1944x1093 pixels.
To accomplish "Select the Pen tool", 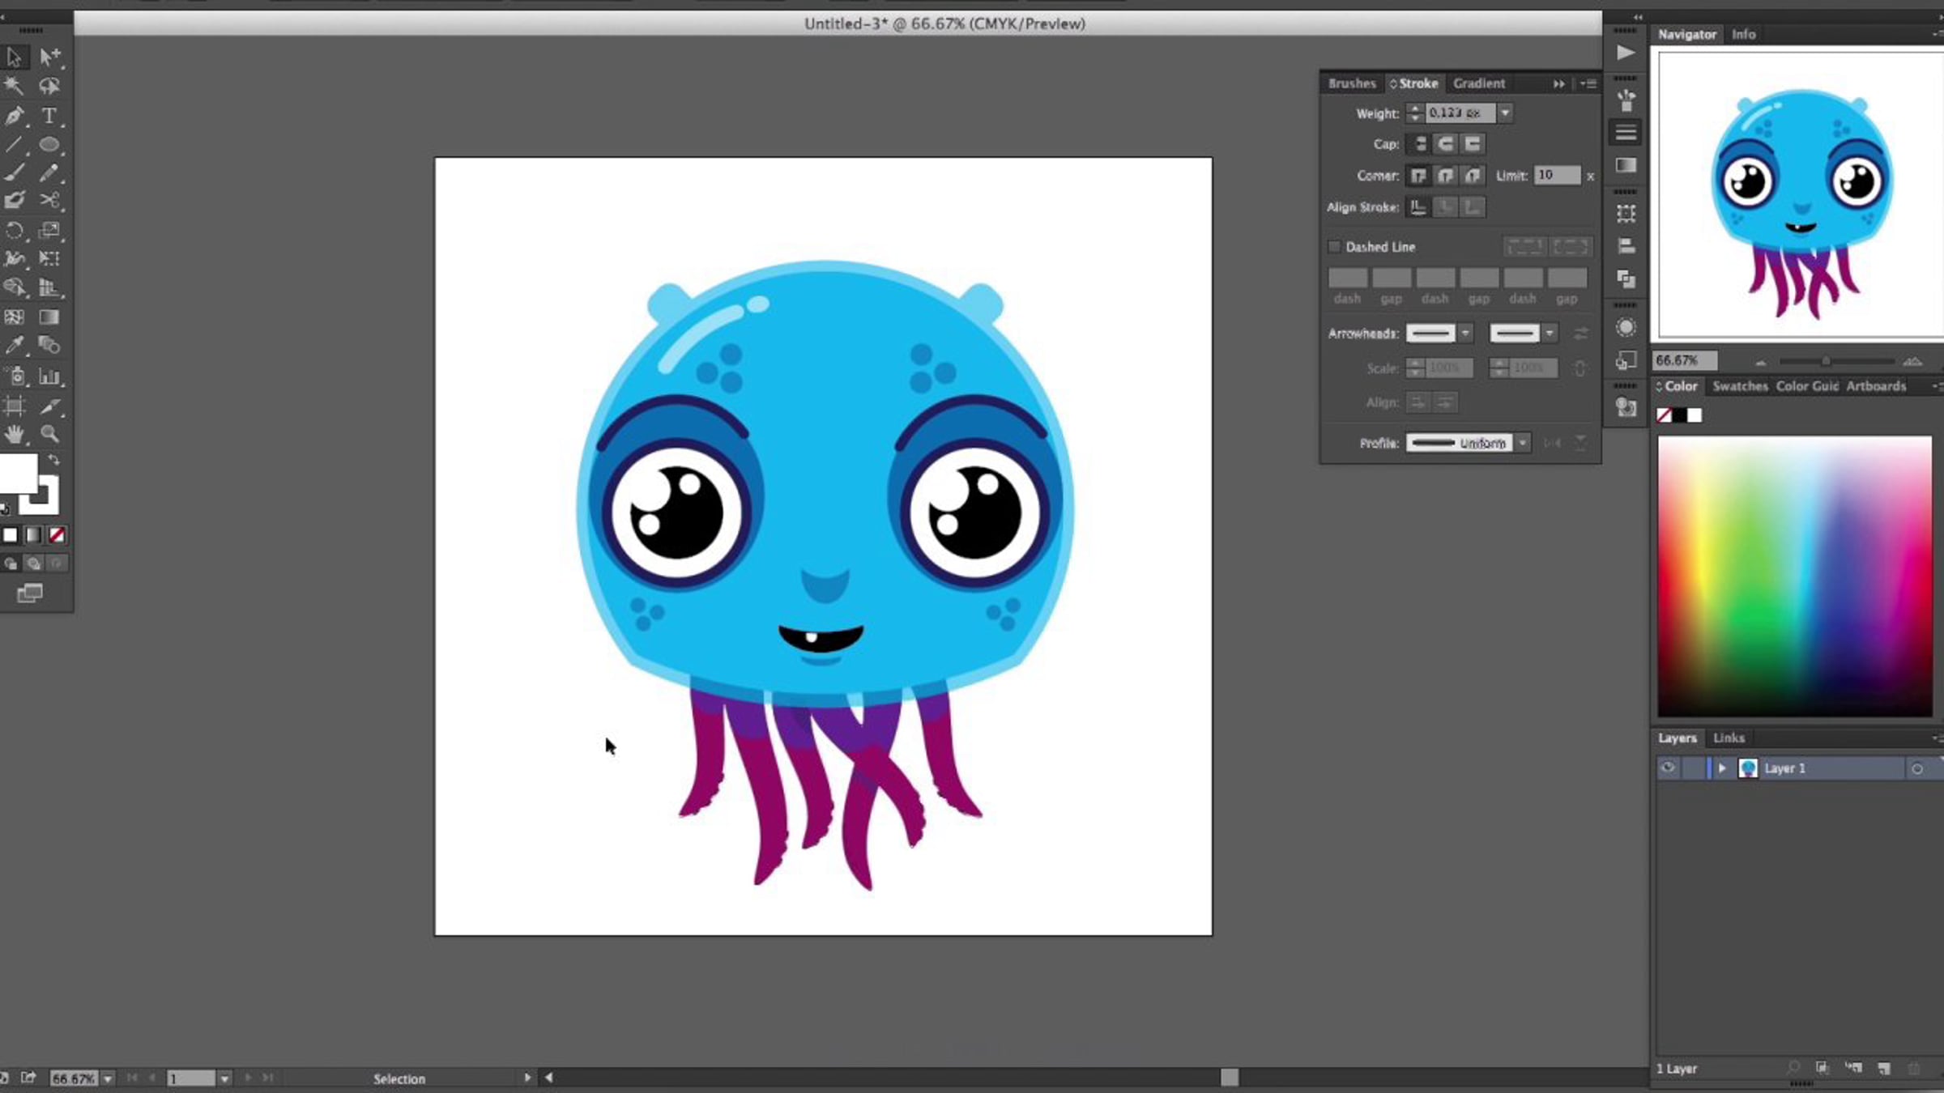I will click(14, 116).
